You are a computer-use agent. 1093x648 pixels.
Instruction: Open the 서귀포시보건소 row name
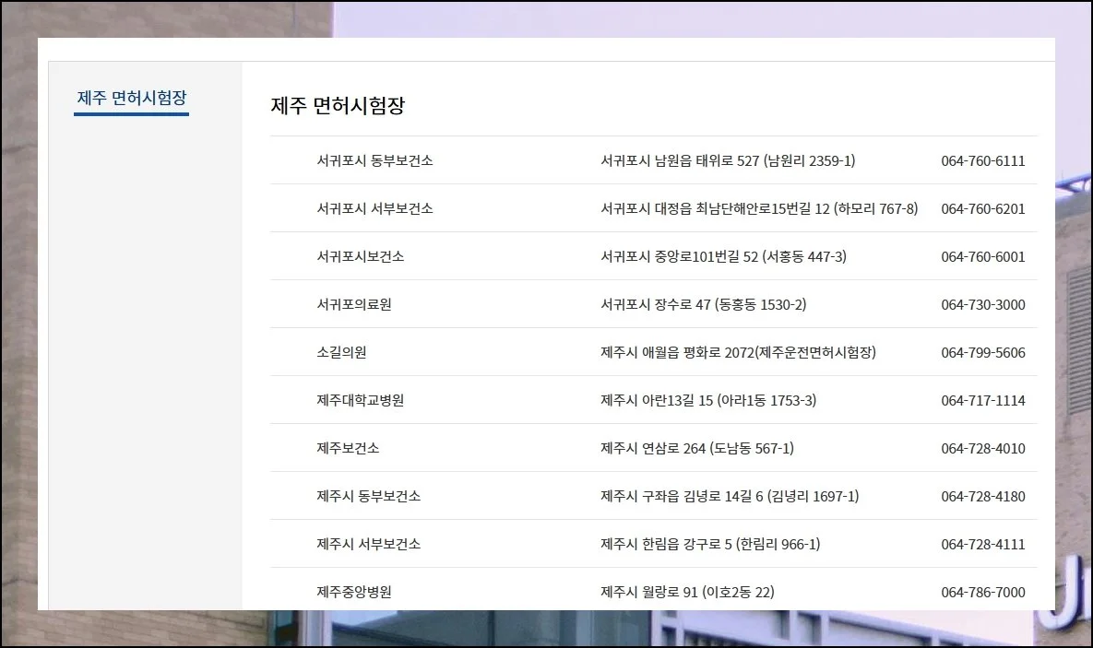click(x=360, y=256)
